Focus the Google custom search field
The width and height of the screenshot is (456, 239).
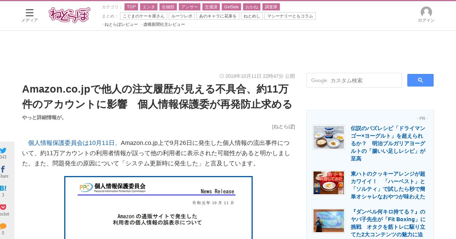tap(354, 80)
